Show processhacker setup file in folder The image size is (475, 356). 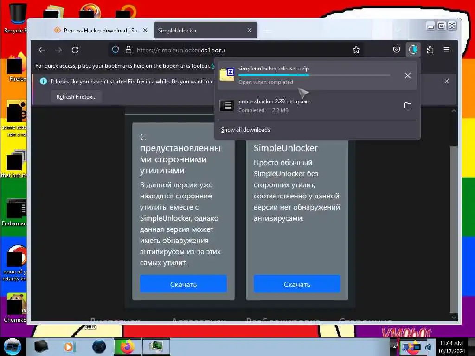point(408,105)
